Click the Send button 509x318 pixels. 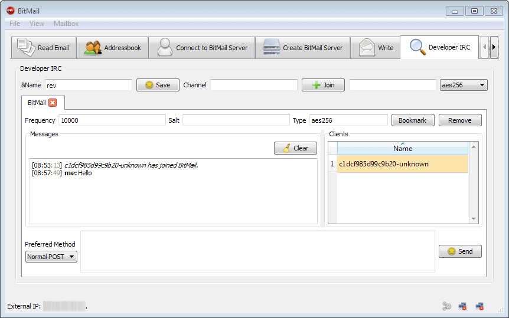(460, 251)
